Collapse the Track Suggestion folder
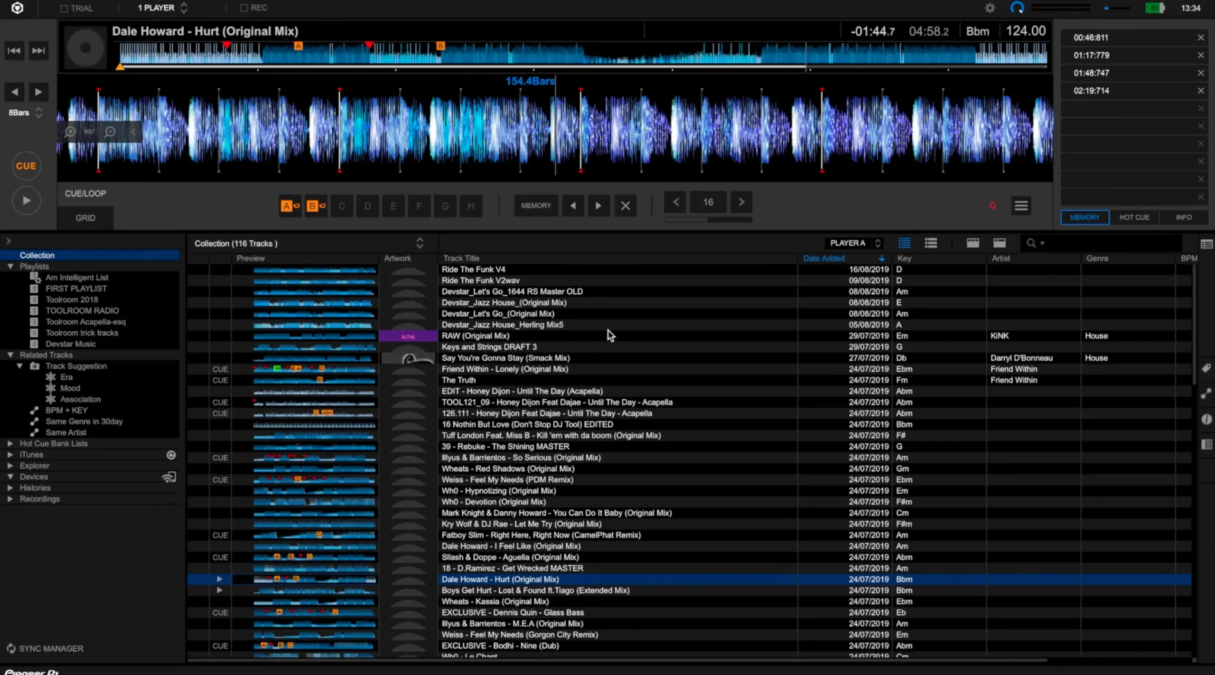1215x675 pixels. point(19,366)
